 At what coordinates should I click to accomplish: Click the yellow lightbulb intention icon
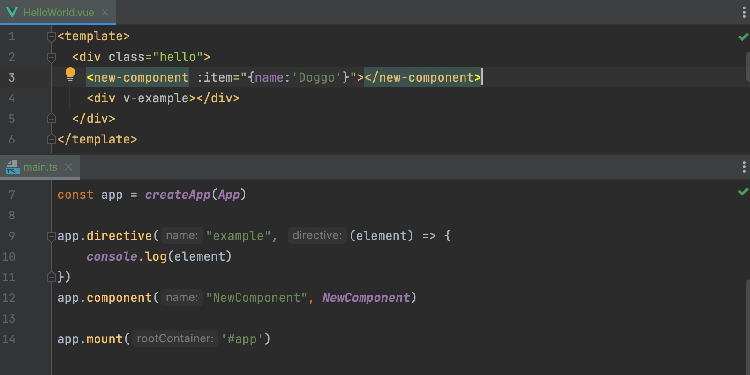tap(70, 74)
